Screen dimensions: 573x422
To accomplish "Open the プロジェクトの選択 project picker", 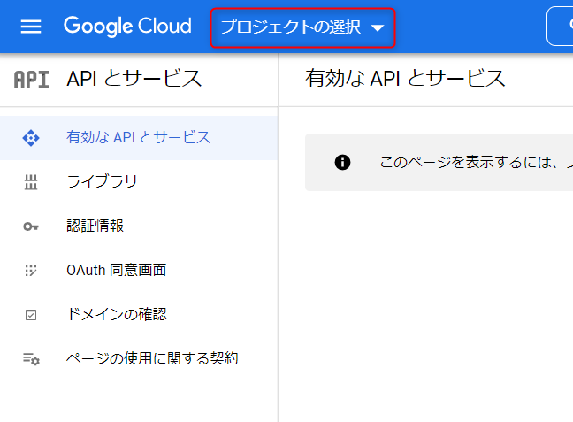I will [x=291, y=27].
